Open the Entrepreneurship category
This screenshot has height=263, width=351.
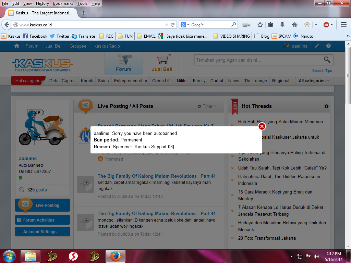(x=131, y=81)
